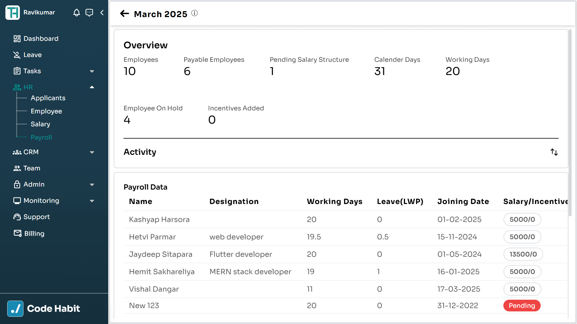Click the web developer designation
This screenshot has width=577, height=324.
coord(236,237)
